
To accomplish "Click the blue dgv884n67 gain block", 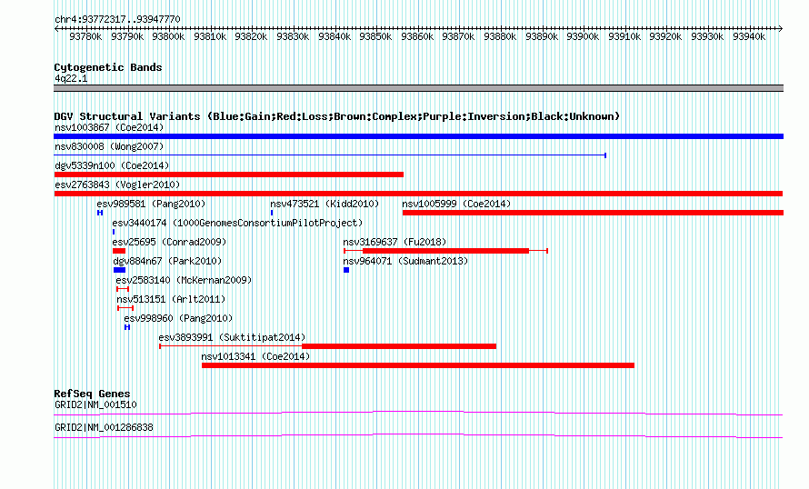I will point(120,270).
